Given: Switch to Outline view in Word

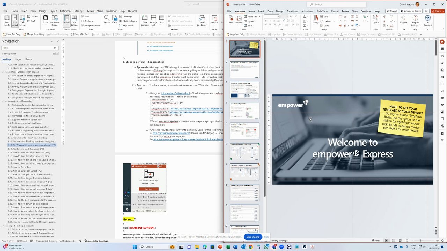Looking at the screenshot, I should (32, 16).
